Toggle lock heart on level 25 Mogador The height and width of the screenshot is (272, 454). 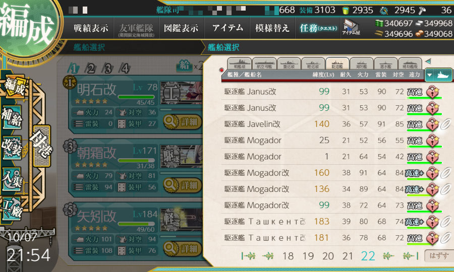coord(432,141)
